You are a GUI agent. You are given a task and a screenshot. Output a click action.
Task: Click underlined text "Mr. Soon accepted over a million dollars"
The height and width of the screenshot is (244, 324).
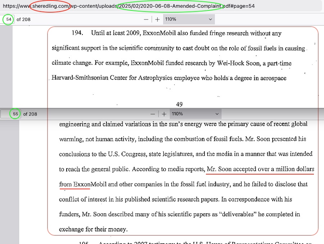(260, 169)
